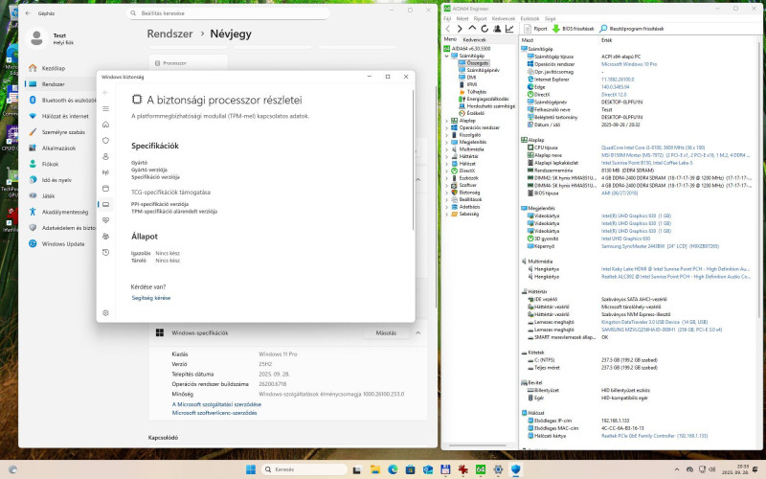Go forward in AIDA64 toolbar
This screenshot has width=766, height=479.
(460, 29)
